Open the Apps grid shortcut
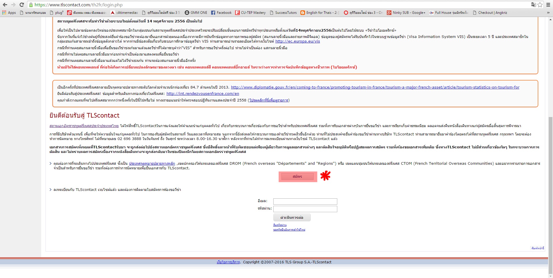553x278 pixels. click(x=9, y=13)
